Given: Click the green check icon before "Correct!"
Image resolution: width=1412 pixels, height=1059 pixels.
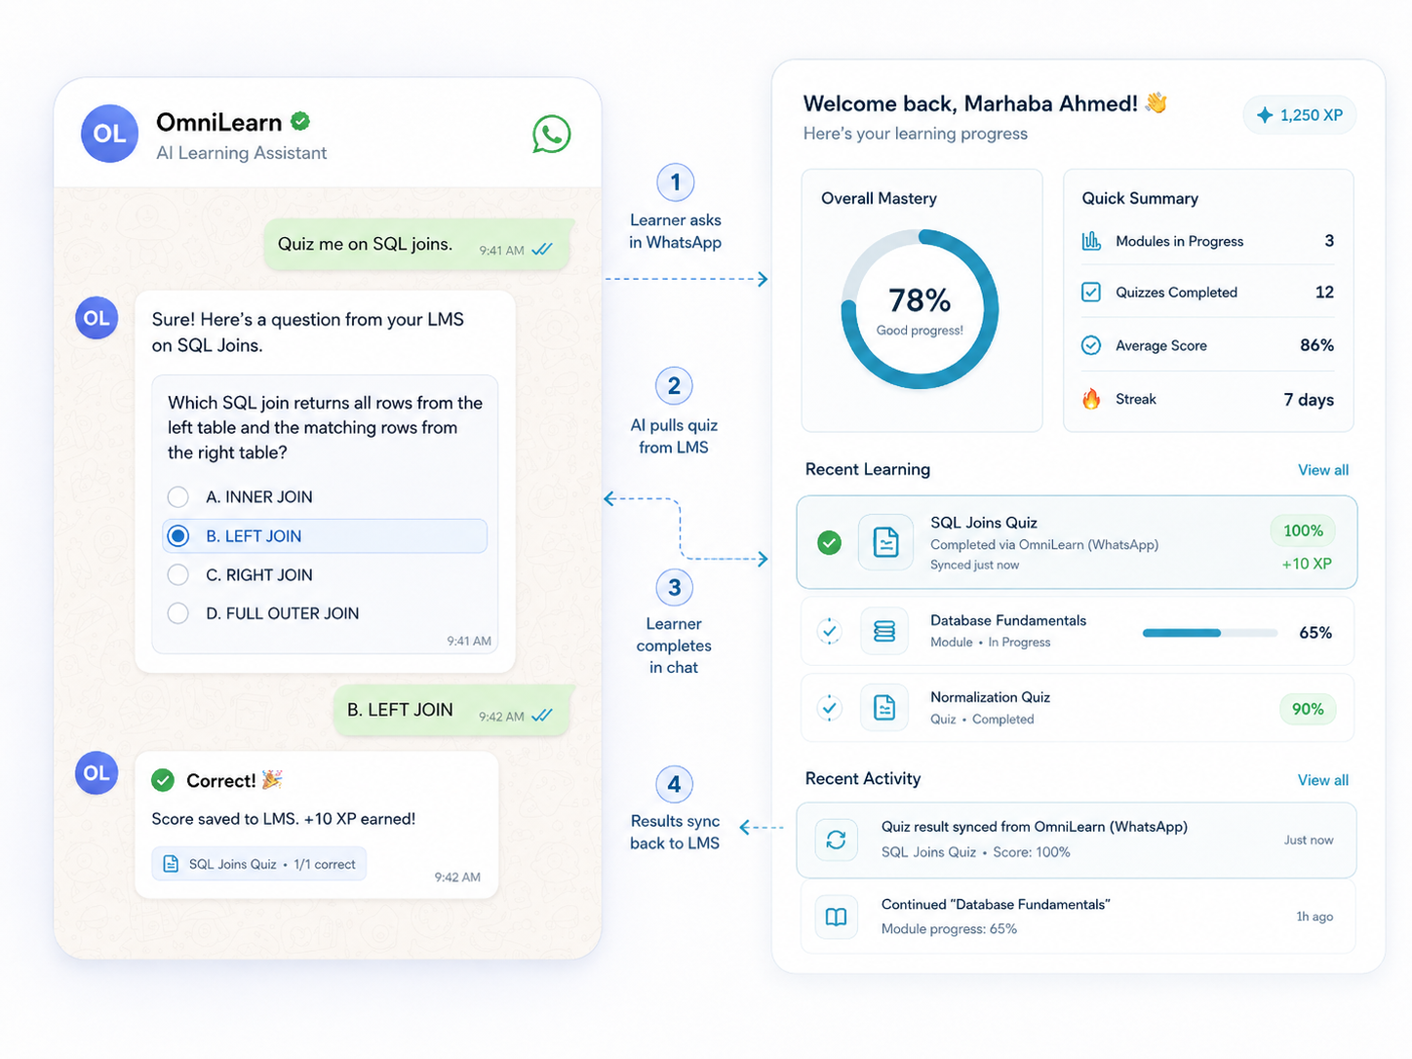Looking at the screenshot, I should (x=163, y=780).
